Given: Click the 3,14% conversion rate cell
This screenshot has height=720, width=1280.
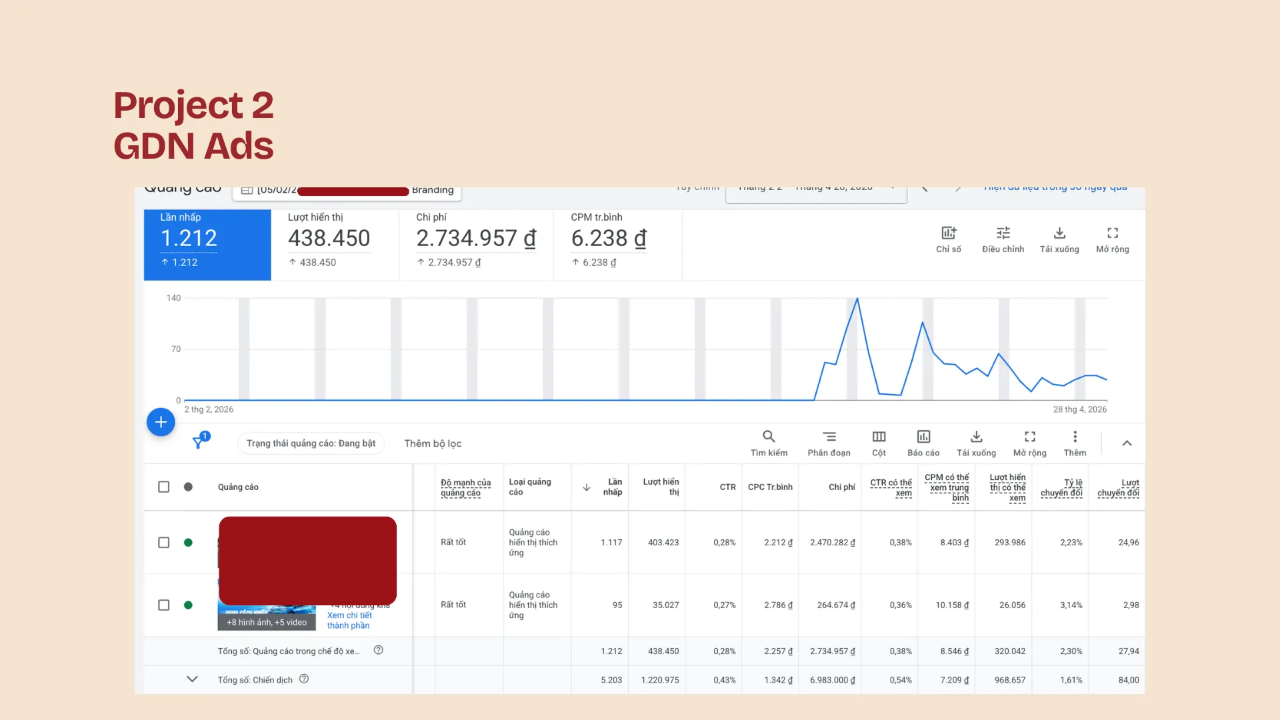Looking at the screenshot, I should (1071, 605).
